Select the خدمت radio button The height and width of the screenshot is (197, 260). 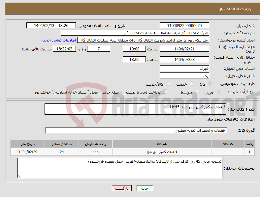tap(192, 84)
